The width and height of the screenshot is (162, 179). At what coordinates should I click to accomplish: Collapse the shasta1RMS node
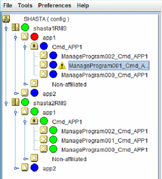[x=6, y=28]
